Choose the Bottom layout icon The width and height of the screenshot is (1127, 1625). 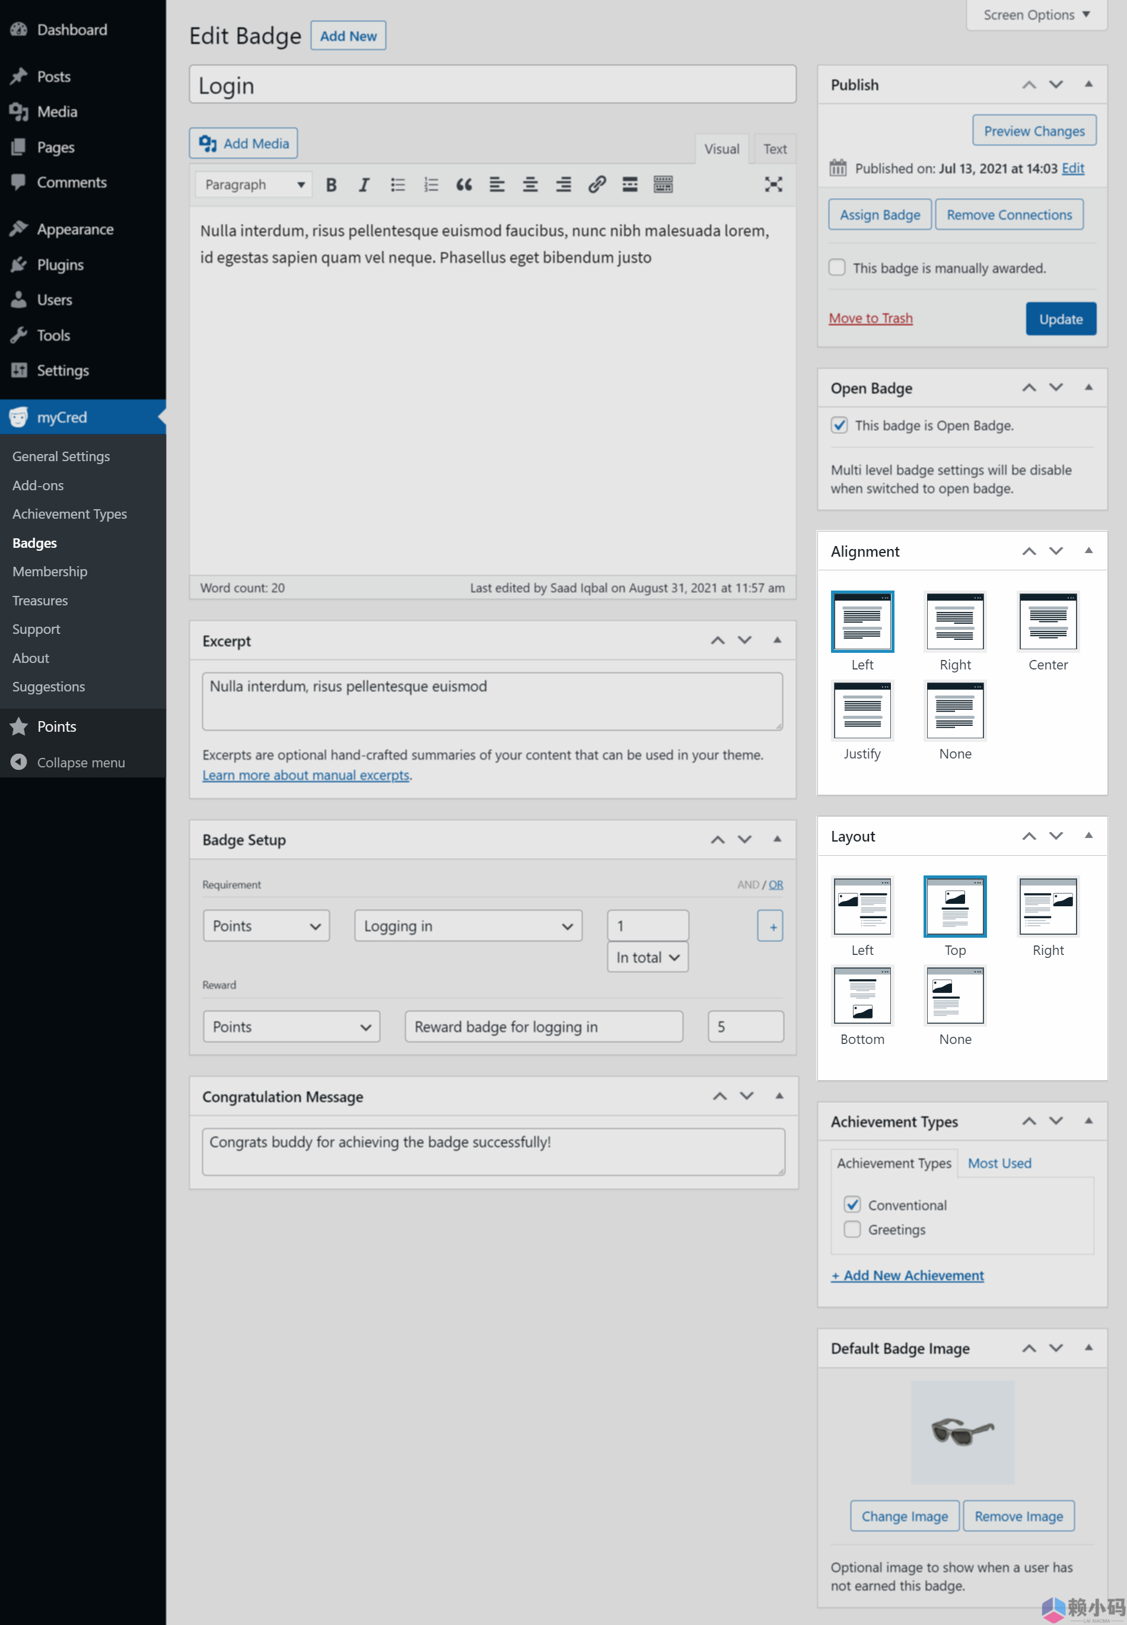[861, 996]
